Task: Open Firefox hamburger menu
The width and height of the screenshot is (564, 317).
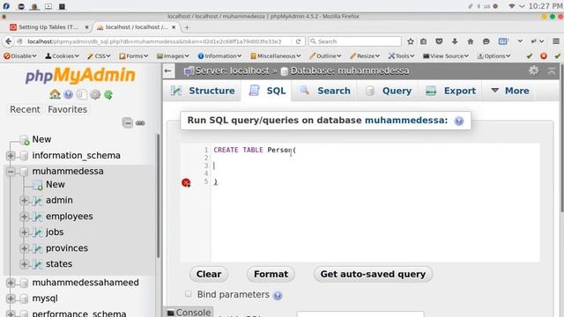Action: [x=556, y=41]
